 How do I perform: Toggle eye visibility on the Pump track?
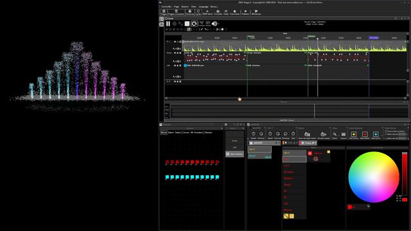point(175,53)
